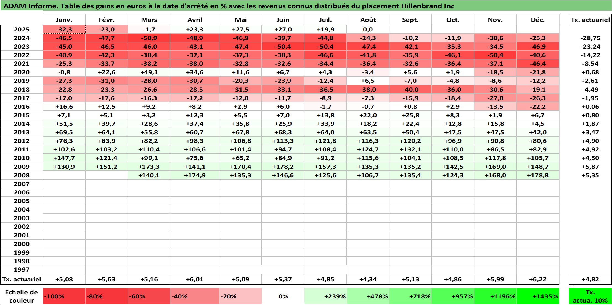Click the +132,1 cell for Sept. 2011

410,149
